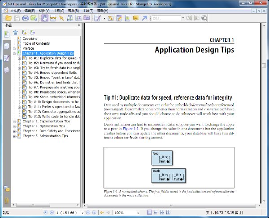The width and height of the screenshot is (269, 218).
Task: Open a file with the folder icon
Action: click(8, 18)
